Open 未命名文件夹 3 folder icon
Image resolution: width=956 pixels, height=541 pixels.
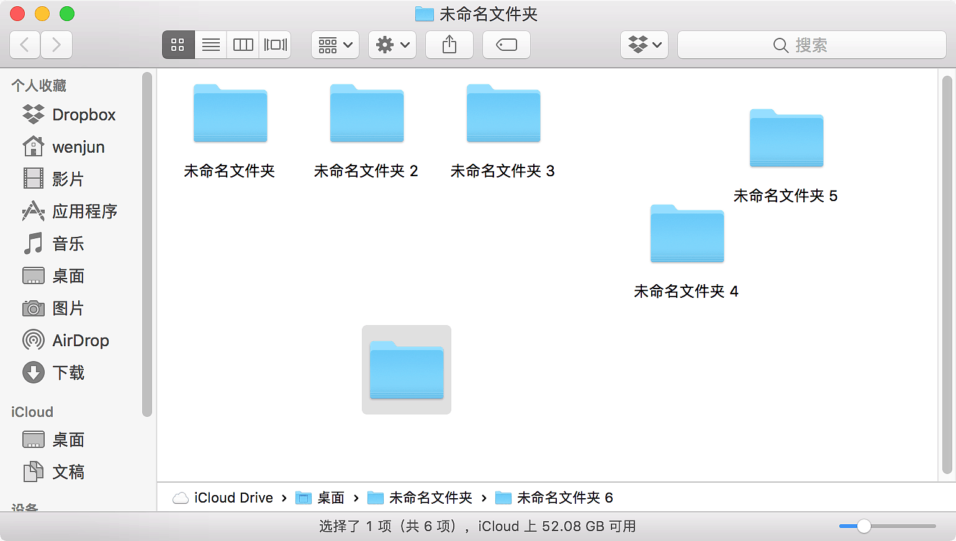(503, 114)
